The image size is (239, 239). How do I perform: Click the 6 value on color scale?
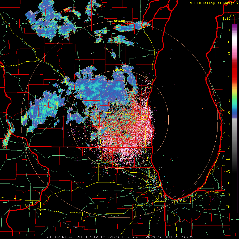click(229, 42)
